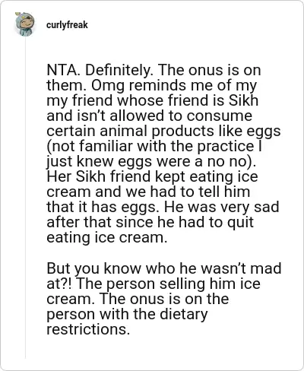Image resolution: width=304 pixels, height=371 pixels.
Task: Click the line "eating ice cream." ending first paragraph
Action: pyautogui.click(x=107, y=238)
